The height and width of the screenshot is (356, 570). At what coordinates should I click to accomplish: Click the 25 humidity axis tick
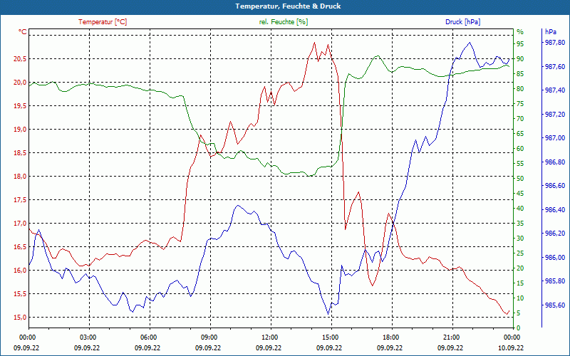tap(520, 253)
